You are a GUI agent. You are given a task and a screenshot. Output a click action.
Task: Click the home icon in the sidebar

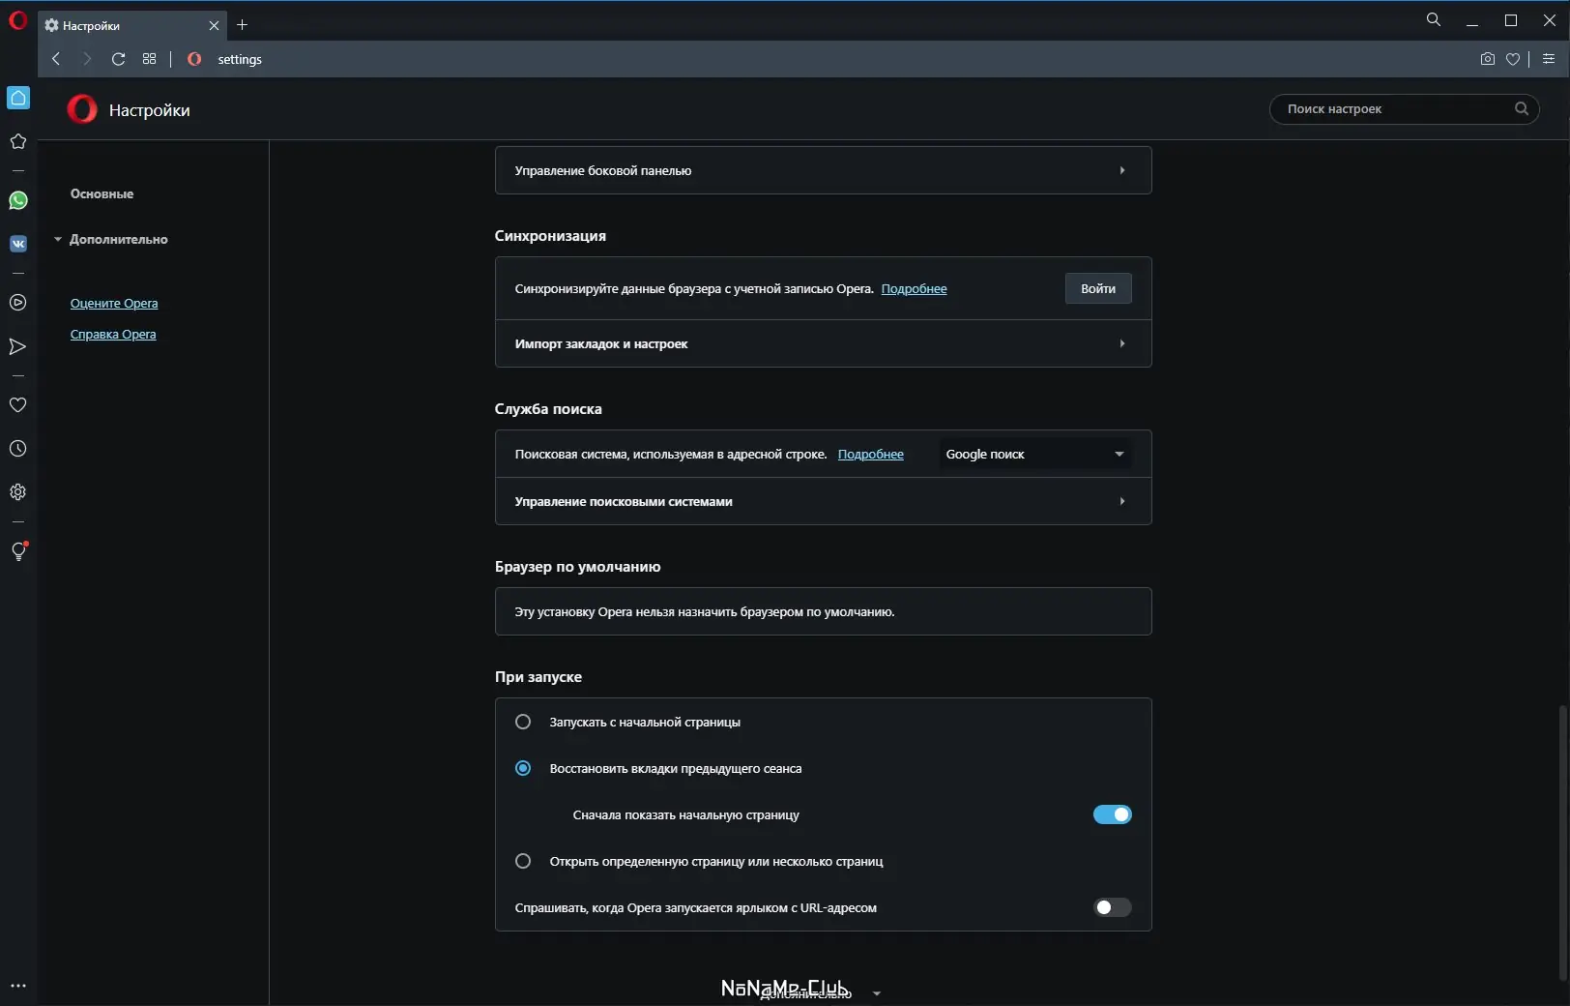(x=18, y=98)
